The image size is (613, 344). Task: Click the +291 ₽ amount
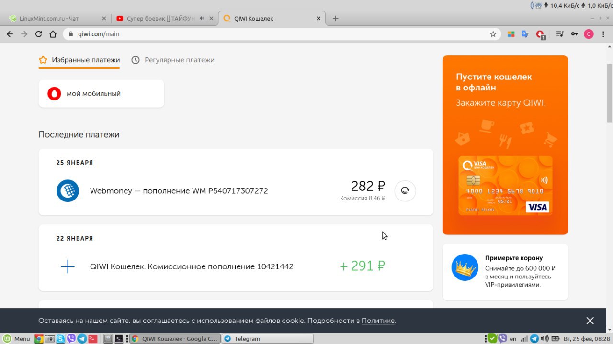coord(363,266)
